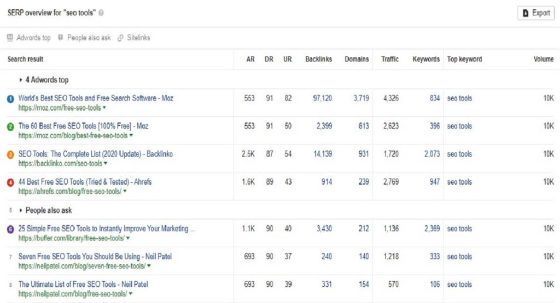Click the orange position 3 badge icon
The image size is (560, 303).
[10, 155]
